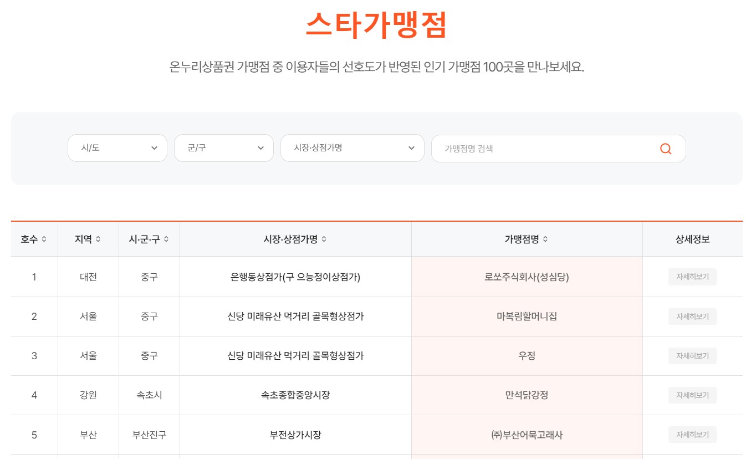Sort table by 지역 column arrows
This screenshot has height=459, width=756.
[99, 239]
